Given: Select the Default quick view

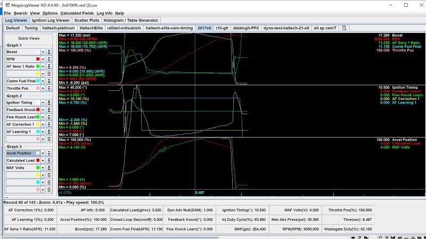Looking at the screenshot, I should 13,28.
